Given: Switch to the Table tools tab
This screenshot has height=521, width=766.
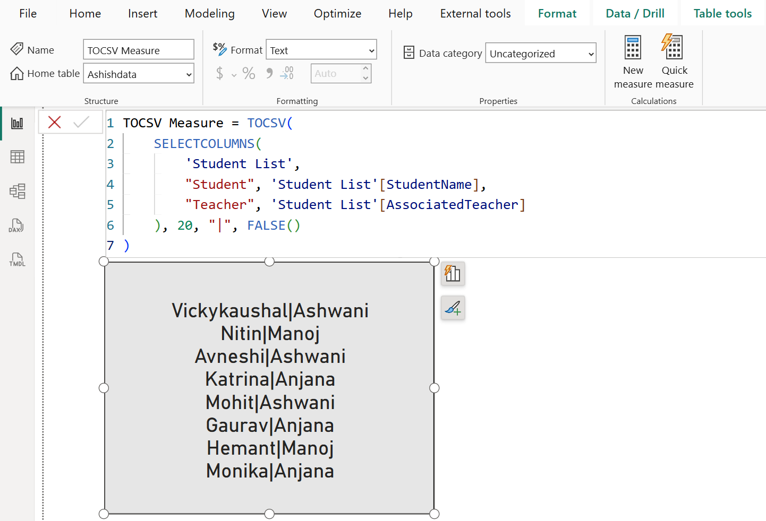Looking at the screenshot, I should 722,13.
